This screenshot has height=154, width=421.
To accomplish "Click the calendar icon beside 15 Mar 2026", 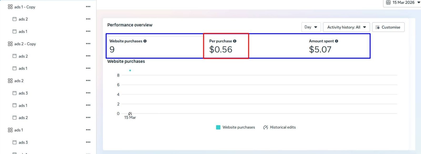I will point(388,3).
